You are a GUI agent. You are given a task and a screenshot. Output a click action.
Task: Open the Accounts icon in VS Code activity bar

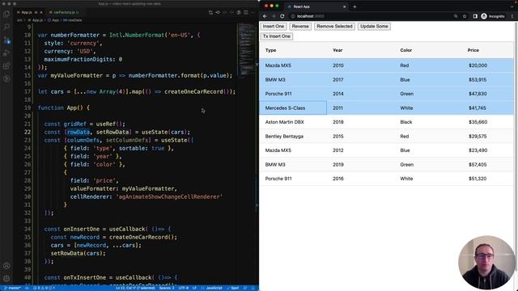pos(6,266)
